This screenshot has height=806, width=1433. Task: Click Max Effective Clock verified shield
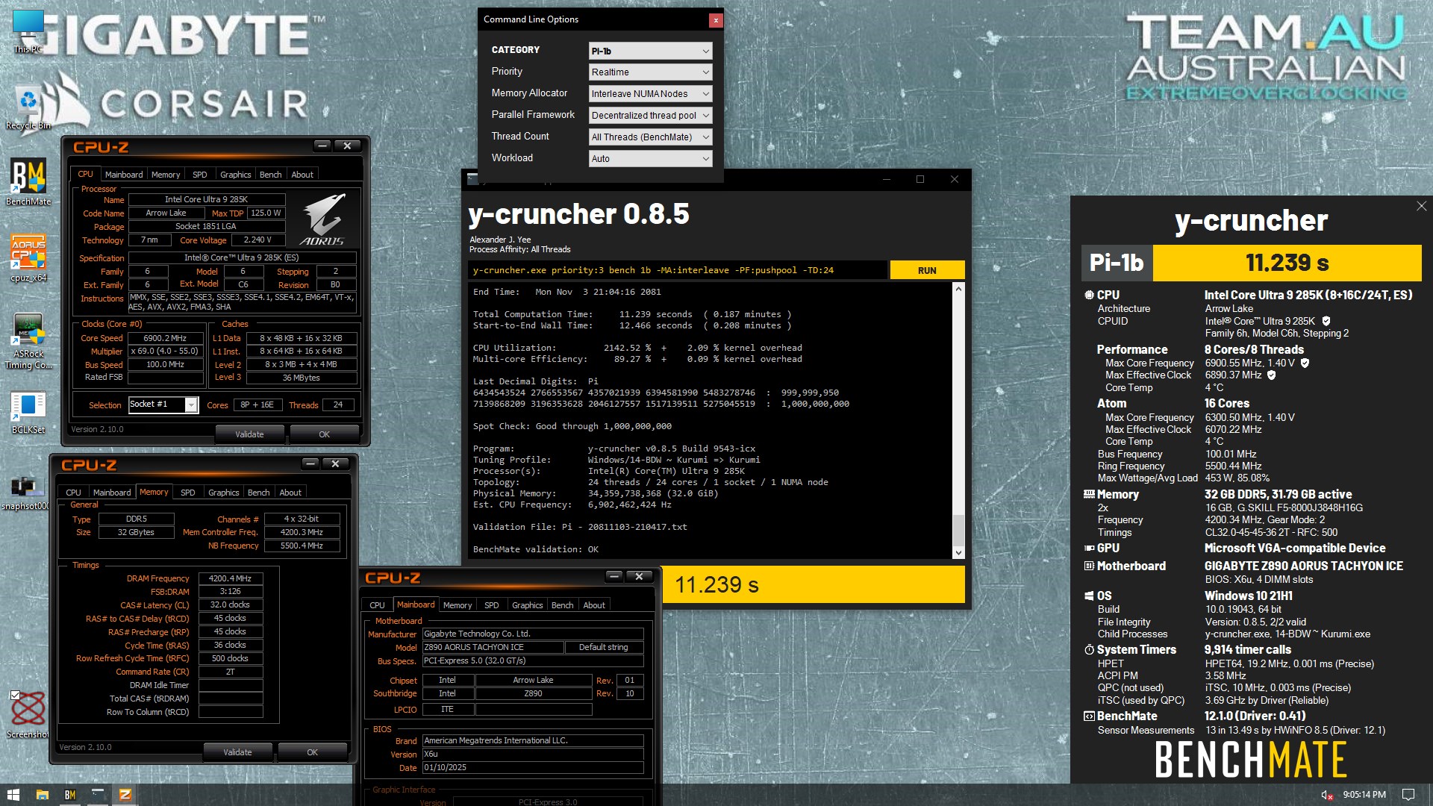(1272, 375)
